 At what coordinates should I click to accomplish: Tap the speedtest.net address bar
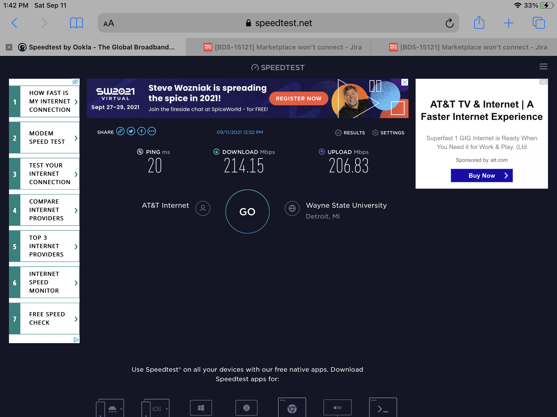point(278,23)
